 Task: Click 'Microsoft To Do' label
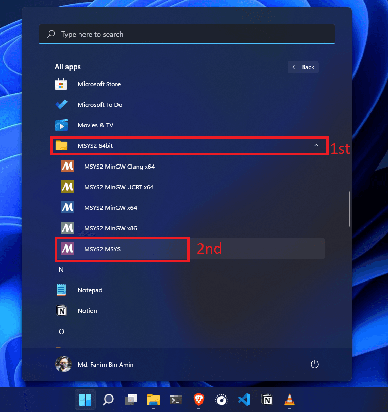point(100,105)
